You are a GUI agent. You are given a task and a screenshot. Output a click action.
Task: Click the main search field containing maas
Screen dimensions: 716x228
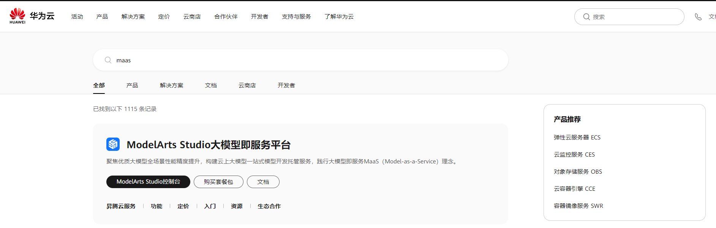tap(300, 60)
